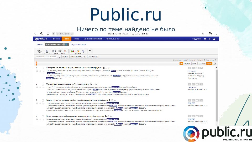Go back with the browser arrow

(x=35, y=34)
